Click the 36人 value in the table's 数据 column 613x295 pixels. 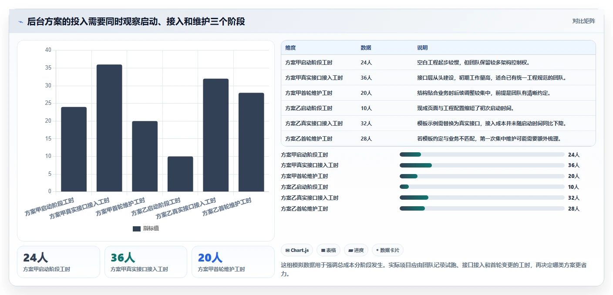point(366,78)
